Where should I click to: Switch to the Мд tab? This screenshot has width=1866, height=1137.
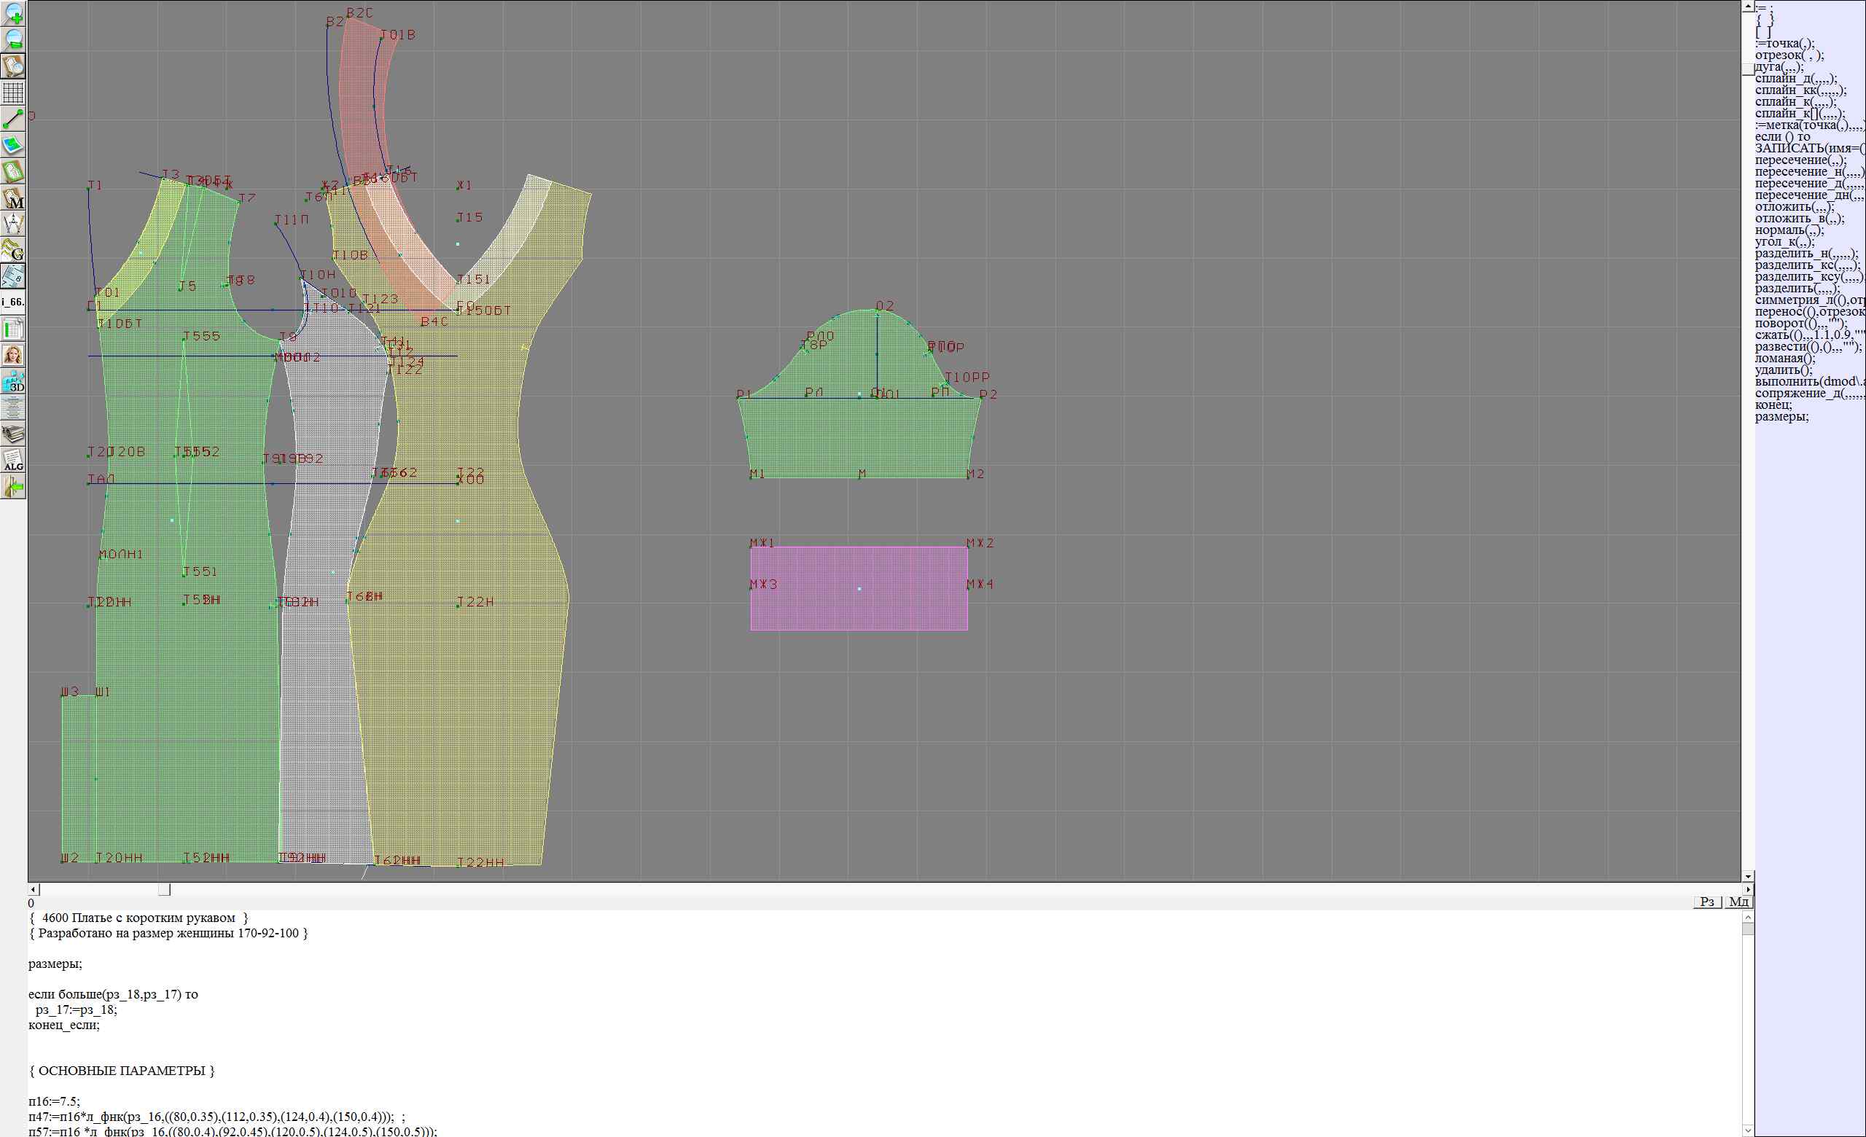[x=1738, y=901]
